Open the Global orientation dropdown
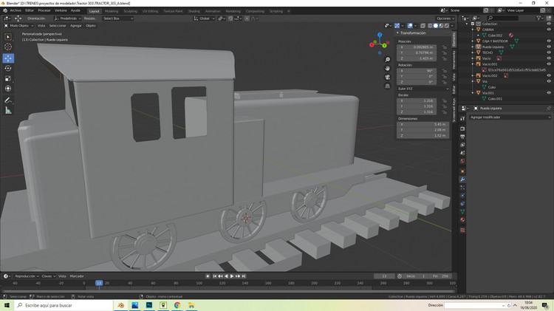 [204, 18]
